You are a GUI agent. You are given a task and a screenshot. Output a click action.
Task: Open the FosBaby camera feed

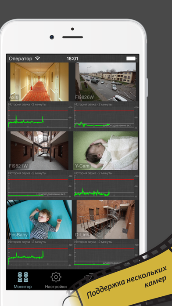[x=39, y=219]
